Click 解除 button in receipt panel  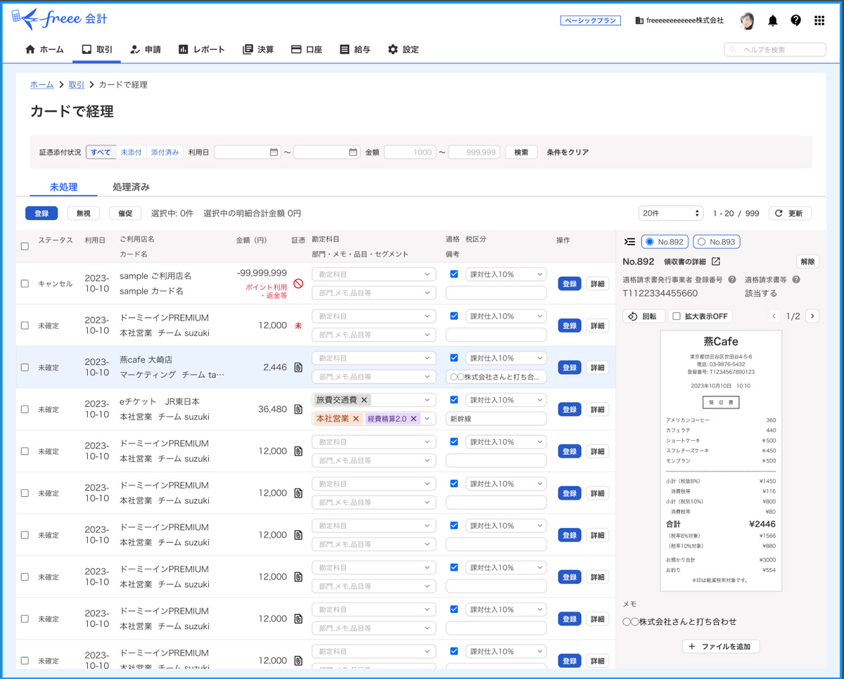[x=808, y=261]
